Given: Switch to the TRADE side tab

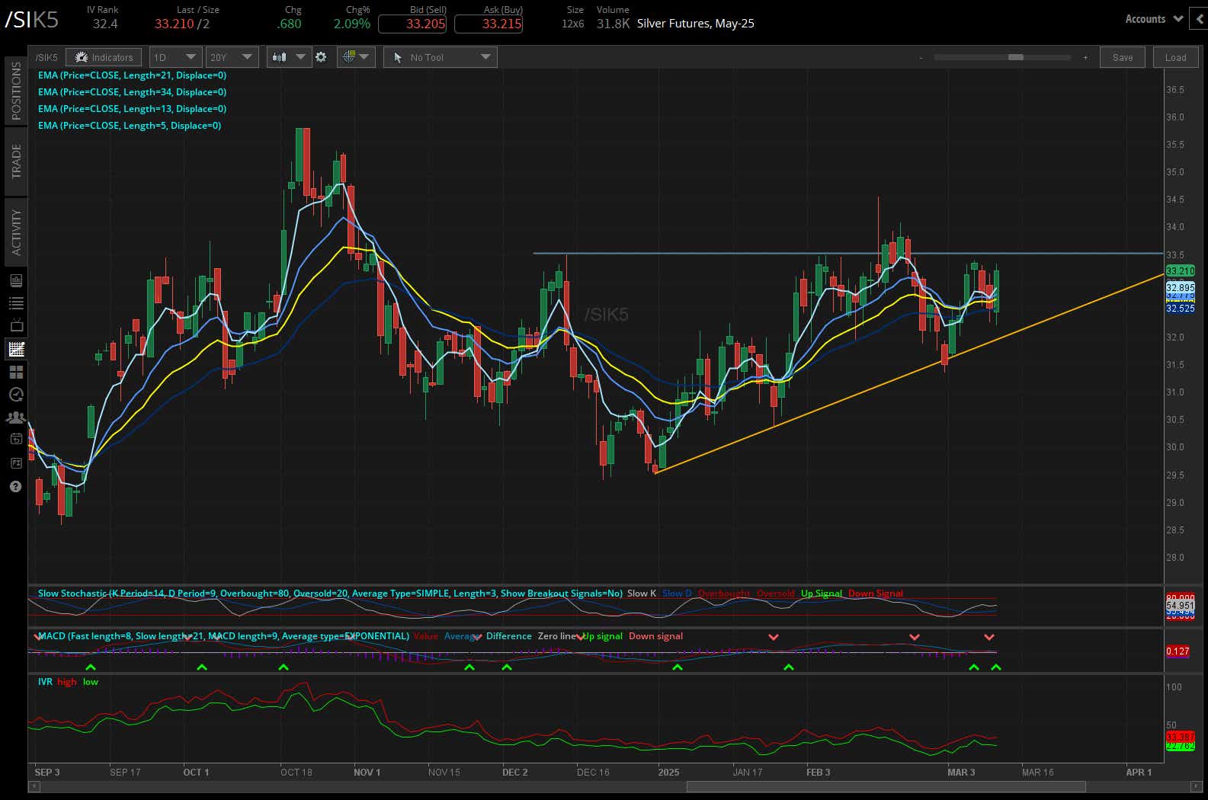Looking at the screenshot, I should tap(16, 161).
